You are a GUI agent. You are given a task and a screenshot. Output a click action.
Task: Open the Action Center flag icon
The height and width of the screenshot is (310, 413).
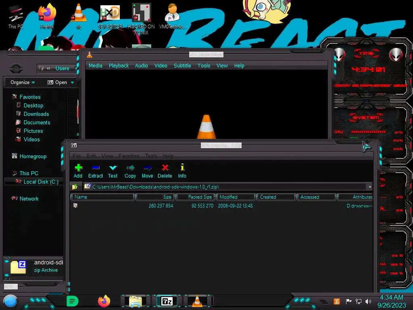coord(348,301)
